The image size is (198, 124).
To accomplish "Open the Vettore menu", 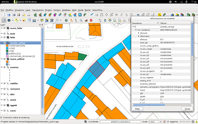I will click(57, 10).
